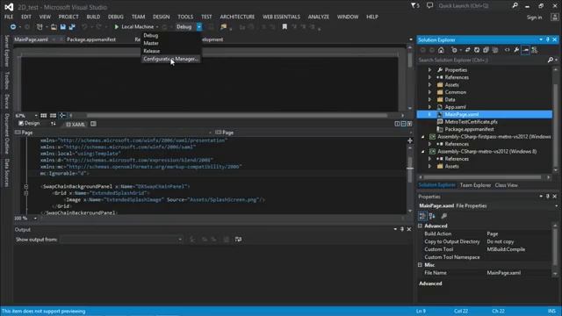The width and height of the screenshot is (562, 316).
Task: Expand the Data folder
Action: click(x=429, y=99)
